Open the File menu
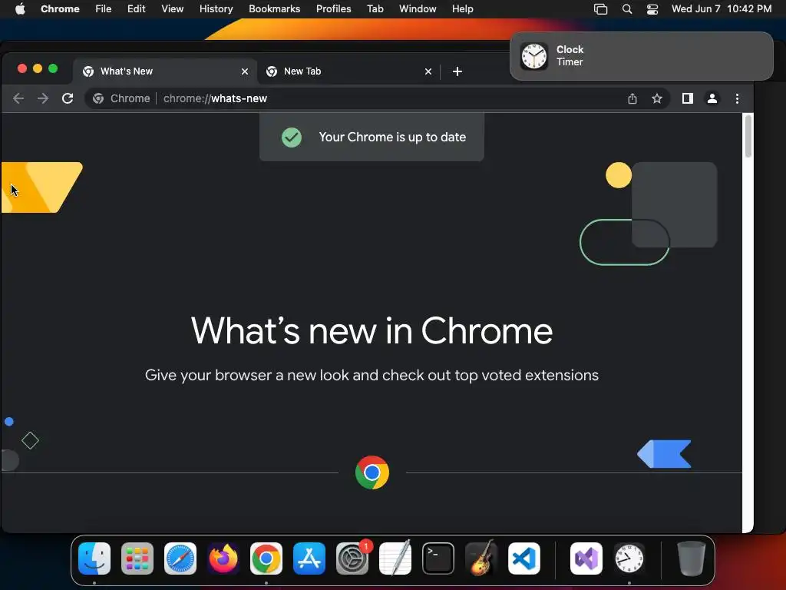Viewport: 786px width, 590px height. click(x=104, y=8)
